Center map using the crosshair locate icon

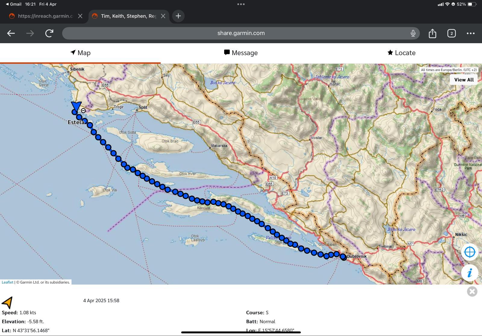[x=470, y=252]
